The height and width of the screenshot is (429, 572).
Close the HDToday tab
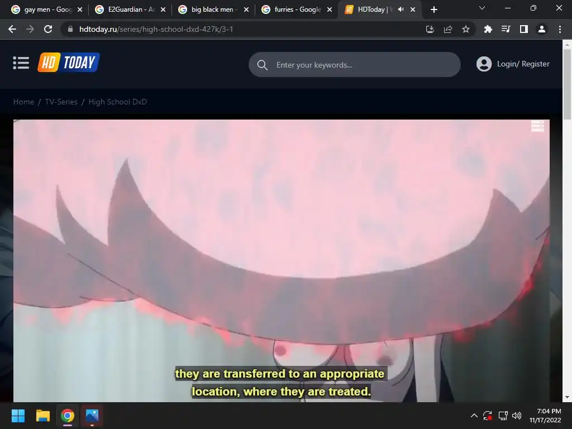[x=413, y=9]
